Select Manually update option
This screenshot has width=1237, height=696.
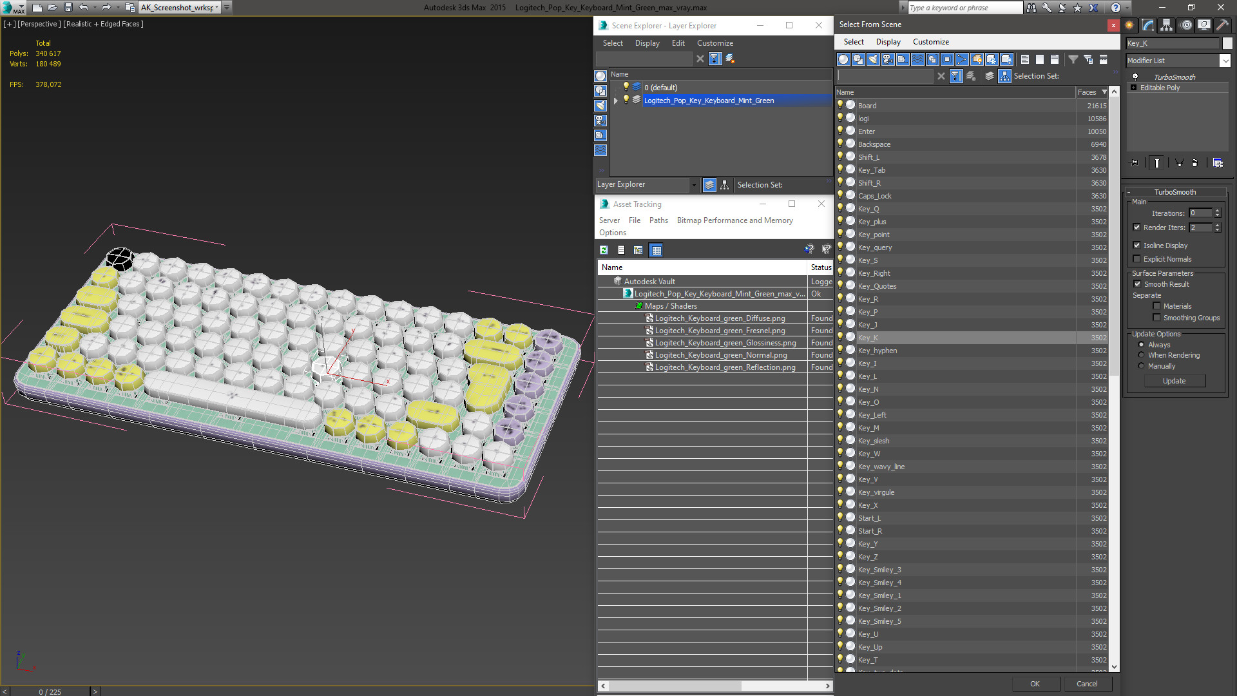coord(1141,366)
